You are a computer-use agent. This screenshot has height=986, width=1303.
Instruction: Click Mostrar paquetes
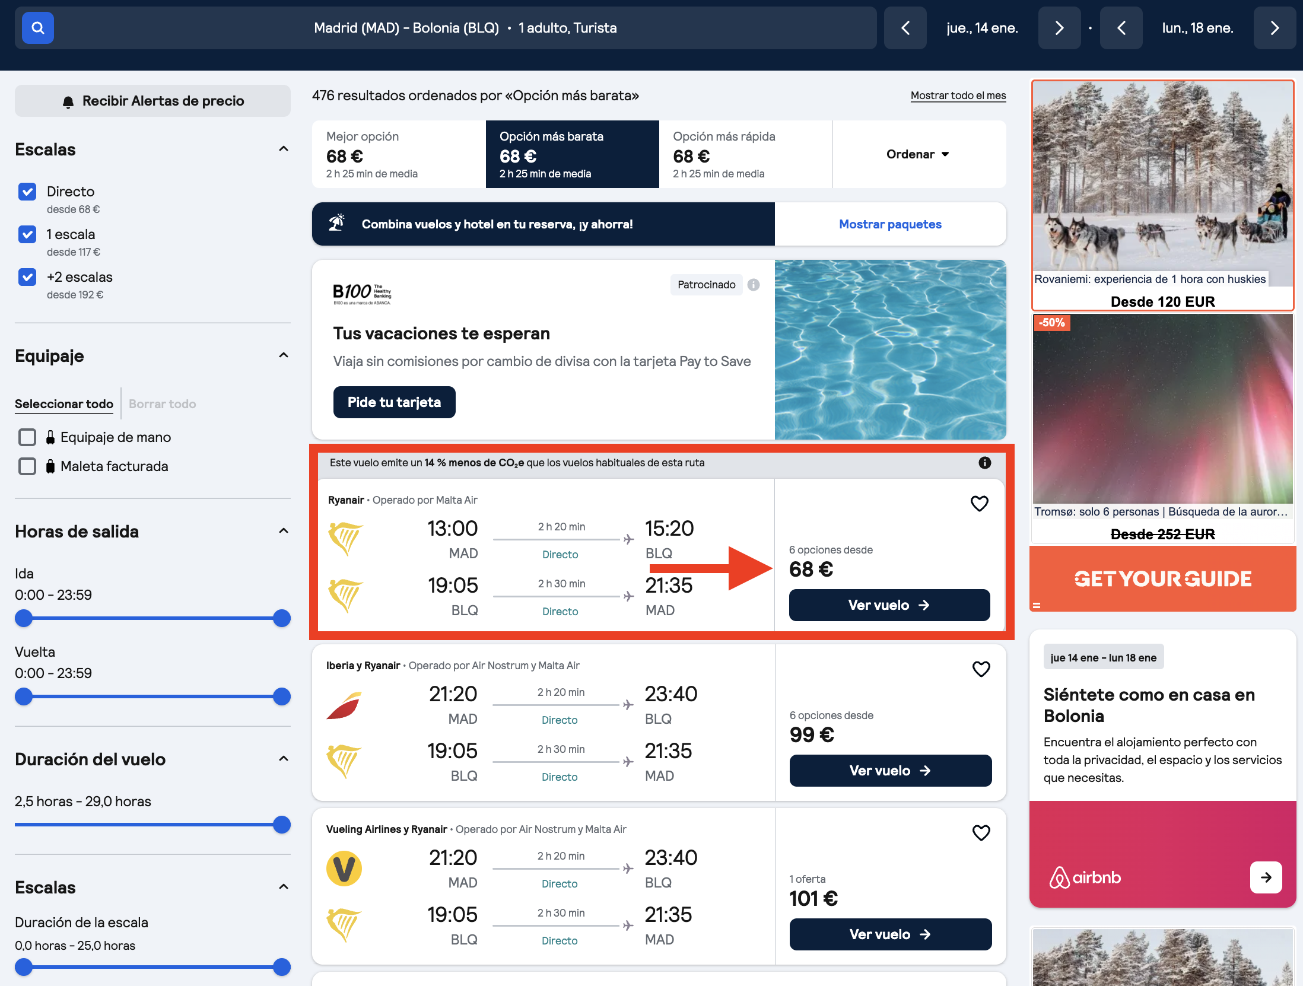coord(890,224)
